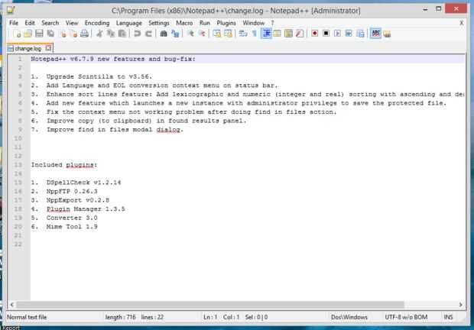Click the Copy toolbar icon
Viewport: 474px width, 330px height.
111,34
